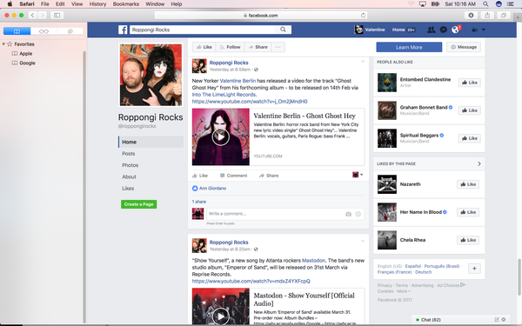The height and width of the screenshot is (326, 522).
Task: Collapse the Favorites tree
Action: (3, 44)
